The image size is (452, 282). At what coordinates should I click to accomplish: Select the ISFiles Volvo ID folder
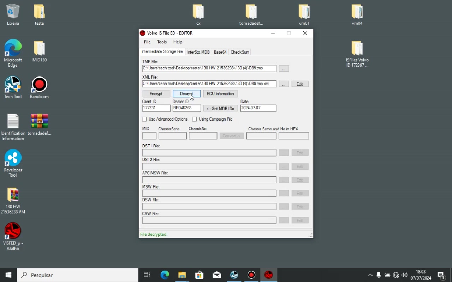[357, 54]
